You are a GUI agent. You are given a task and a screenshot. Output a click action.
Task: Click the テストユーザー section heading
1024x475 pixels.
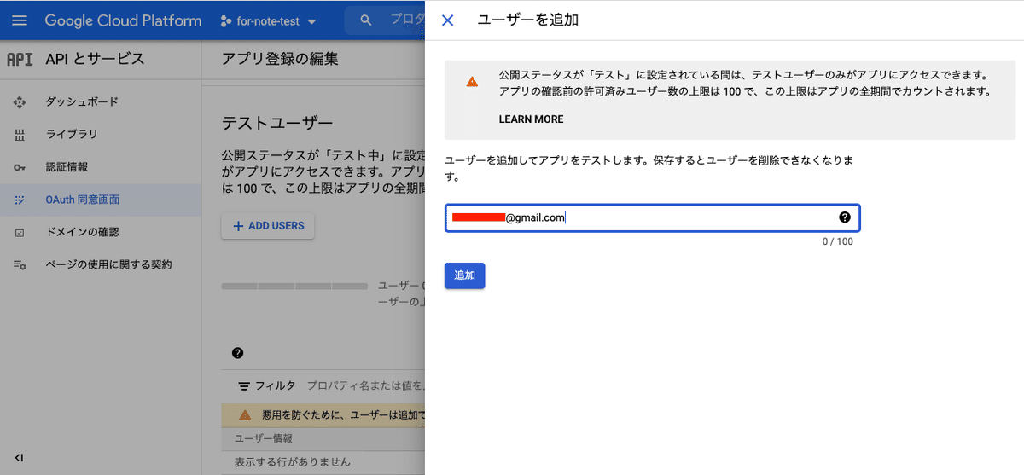[276, 123]
